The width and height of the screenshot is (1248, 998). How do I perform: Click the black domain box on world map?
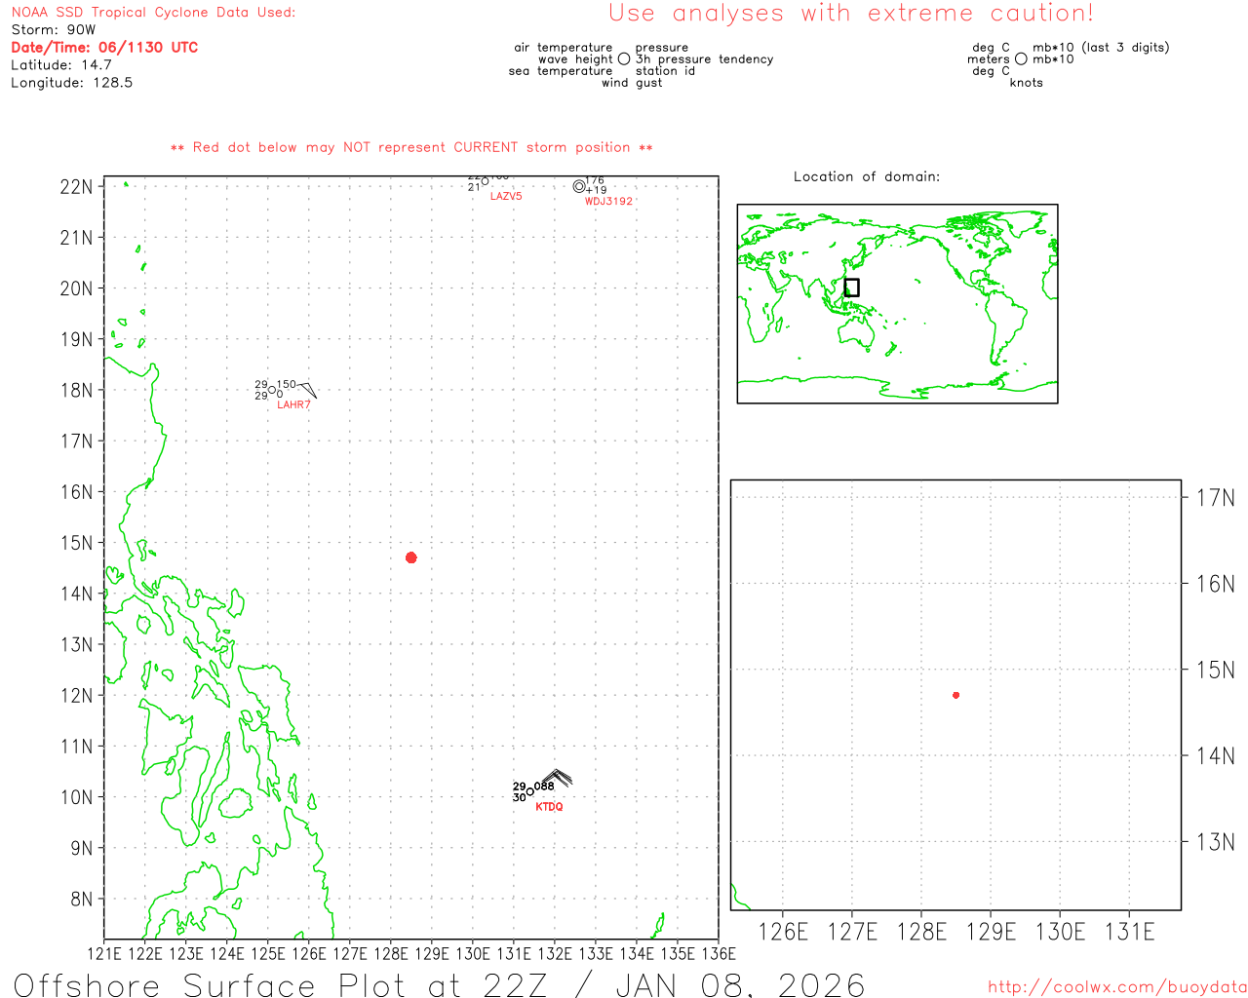tap(851, 288)
